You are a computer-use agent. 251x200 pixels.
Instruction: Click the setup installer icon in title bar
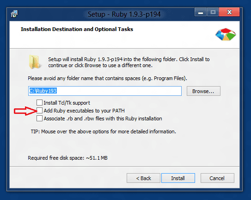[14, 14]
